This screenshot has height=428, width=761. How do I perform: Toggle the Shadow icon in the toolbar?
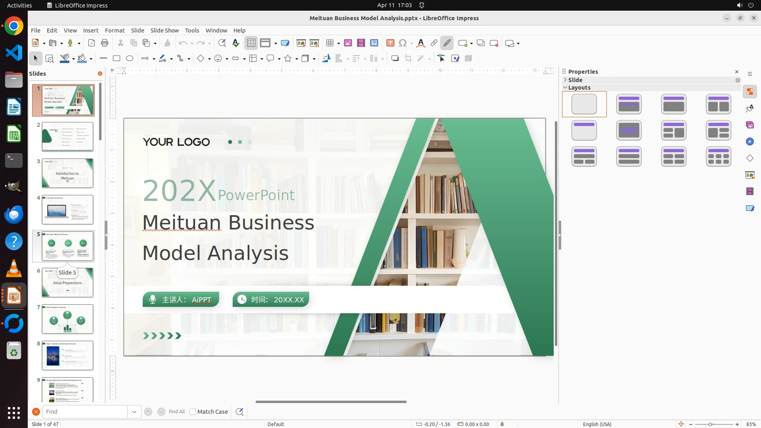(395, 59)
